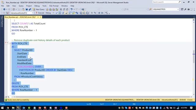This screenshot has height=110, width=196.
Task: Collapse the WITH PCH_CTE code block
Action: [10, 43]
